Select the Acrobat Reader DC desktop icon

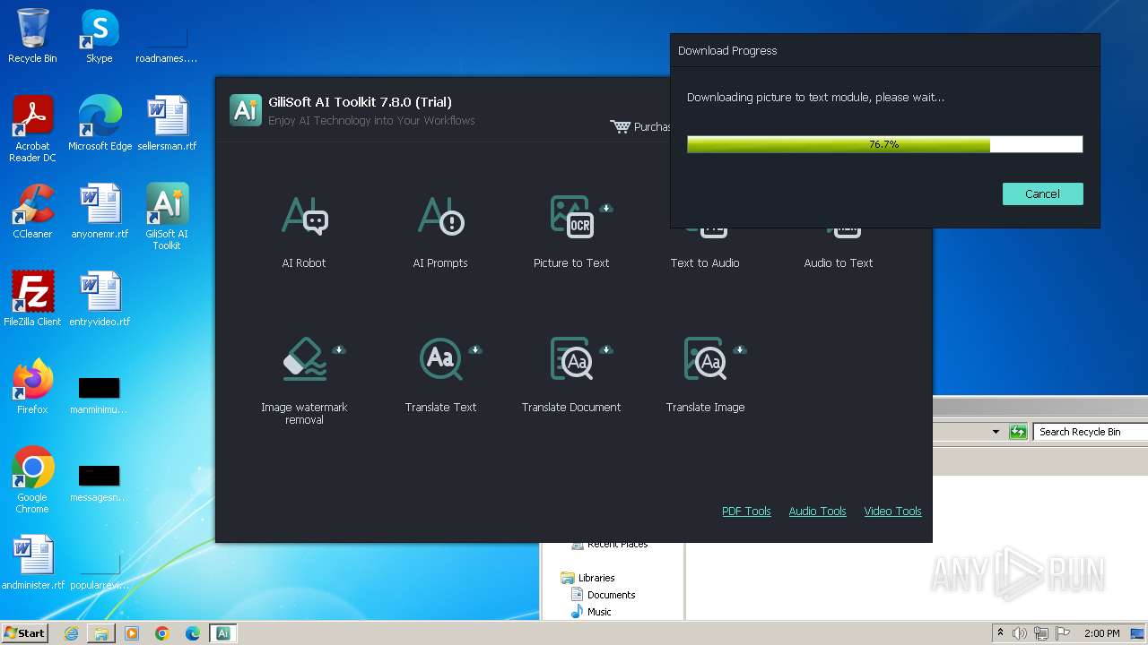point(32,129)
